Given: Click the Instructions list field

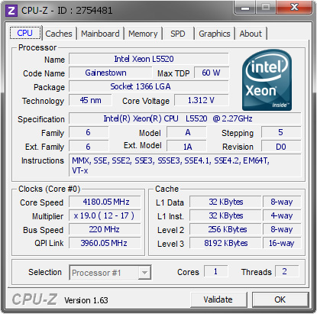Looking at the screenshot, I should (x=185, y=166).
